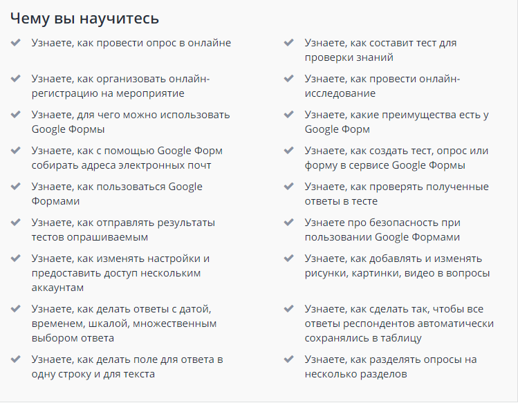Click the checkmark next to "безопасность при пользовании"
The width and height of the screenshot is (518, 403).
[x=288, y=223]
